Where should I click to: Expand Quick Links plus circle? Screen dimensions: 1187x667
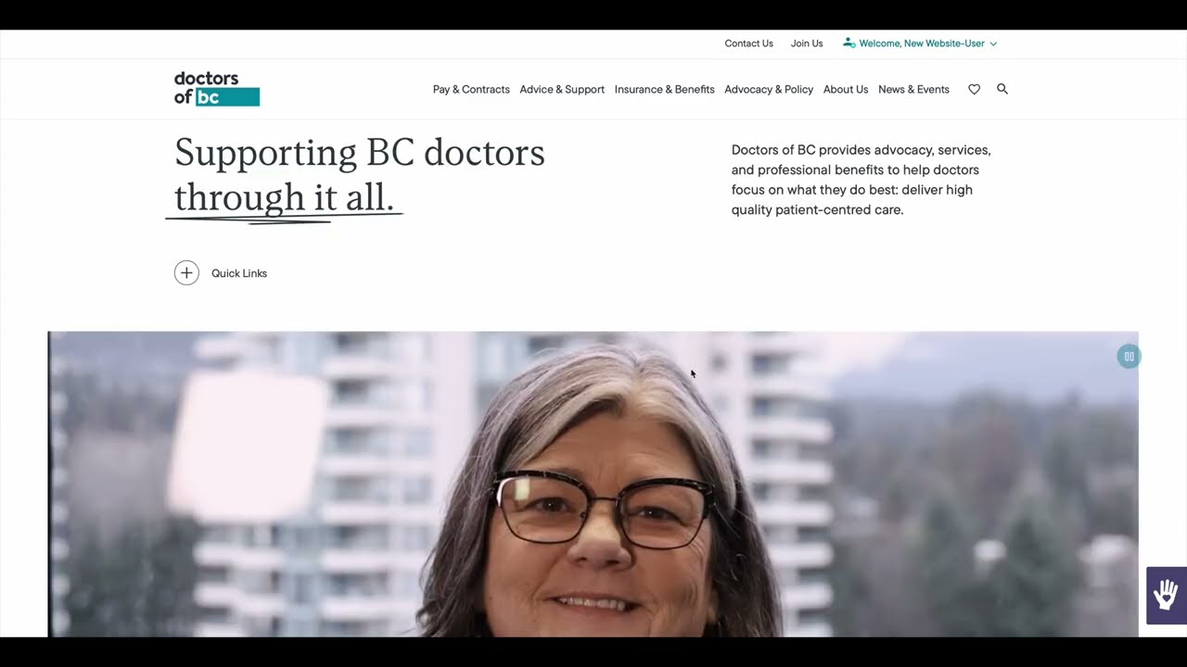tap(186, 272)
